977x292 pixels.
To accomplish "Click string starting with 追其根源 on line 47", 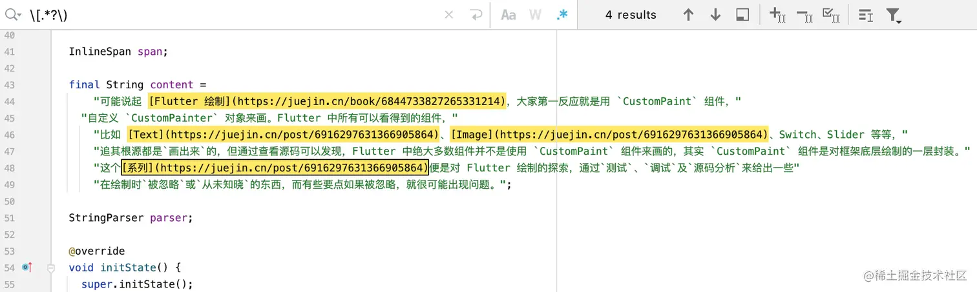I will (532, 151).
